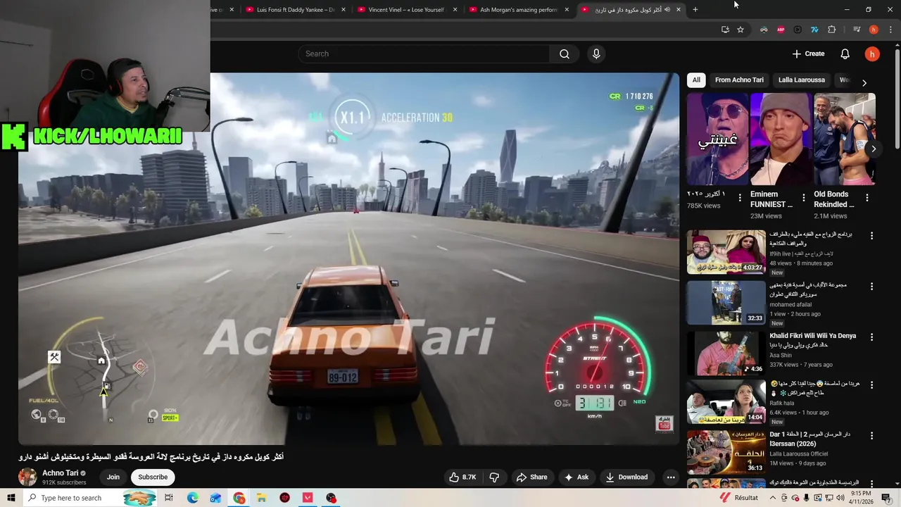Open more actions ellipsis below video

671,477
